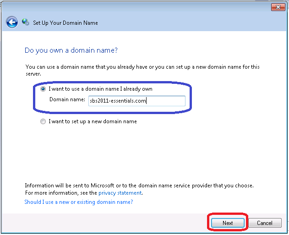Open the privacy statement link
Viewport: 289px width, 235px height.
pyautogui.click(x=118, y=193)
